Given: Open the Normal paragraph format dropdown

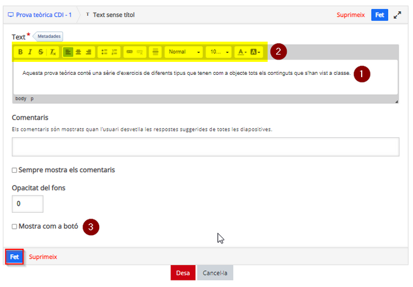Looking at the screenshot, I should point(184,52).
